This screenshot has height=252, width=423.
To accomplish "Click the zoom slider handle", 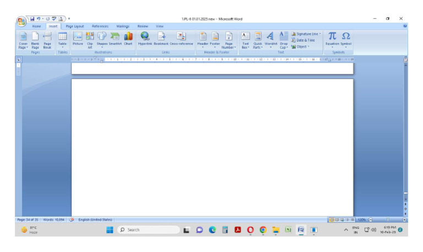I will [x=388, y=219].
